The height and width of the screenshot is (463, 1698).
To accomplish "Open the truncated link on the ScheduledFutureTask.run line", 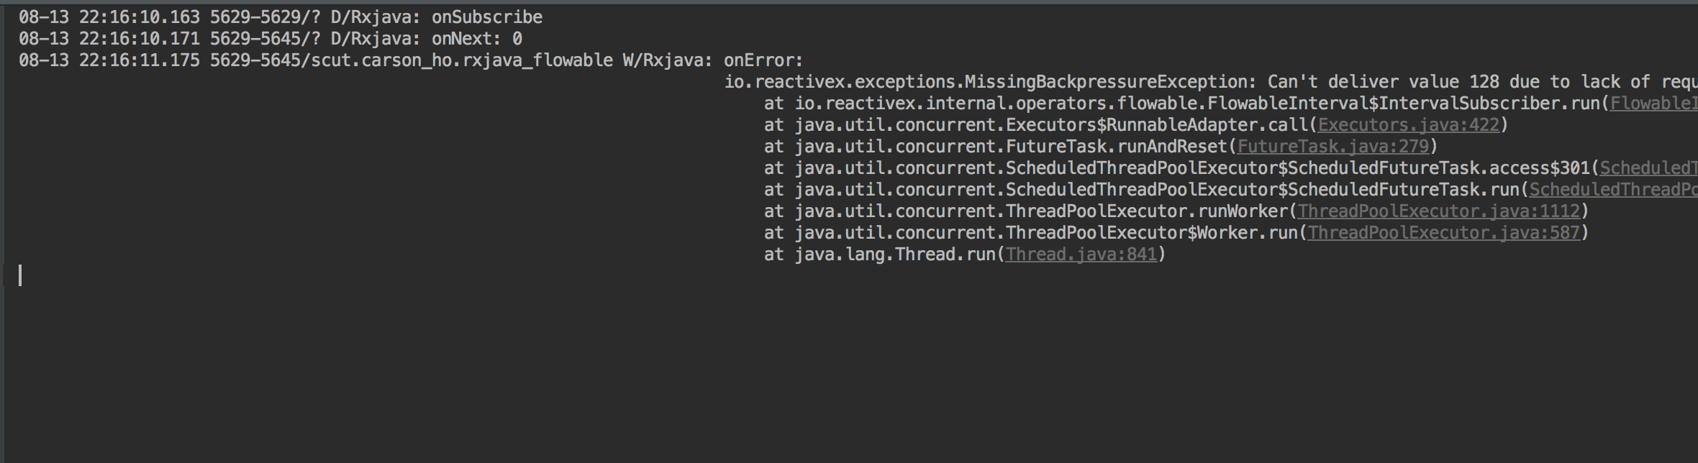I will pyautogui.click(x=1613, y=190).
